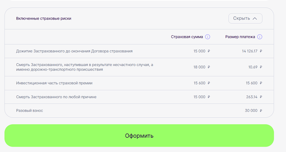Click the 263.14 ₽ payment amount
286x152 pixels.
254,97
